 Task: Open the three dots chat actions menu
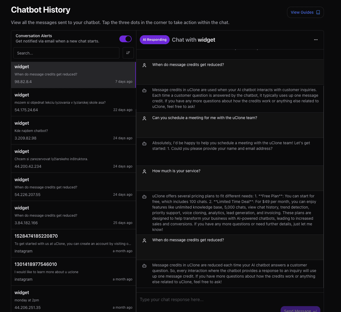tap(316, 40)
